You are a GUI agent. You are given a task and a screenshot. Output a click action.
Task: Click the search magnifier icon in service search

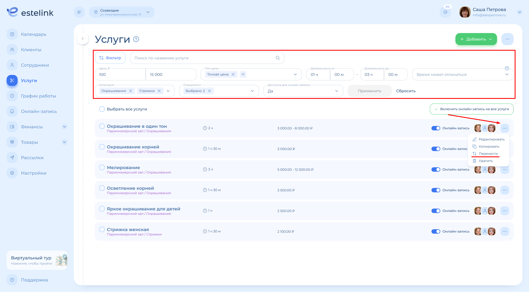click(277, 58)
